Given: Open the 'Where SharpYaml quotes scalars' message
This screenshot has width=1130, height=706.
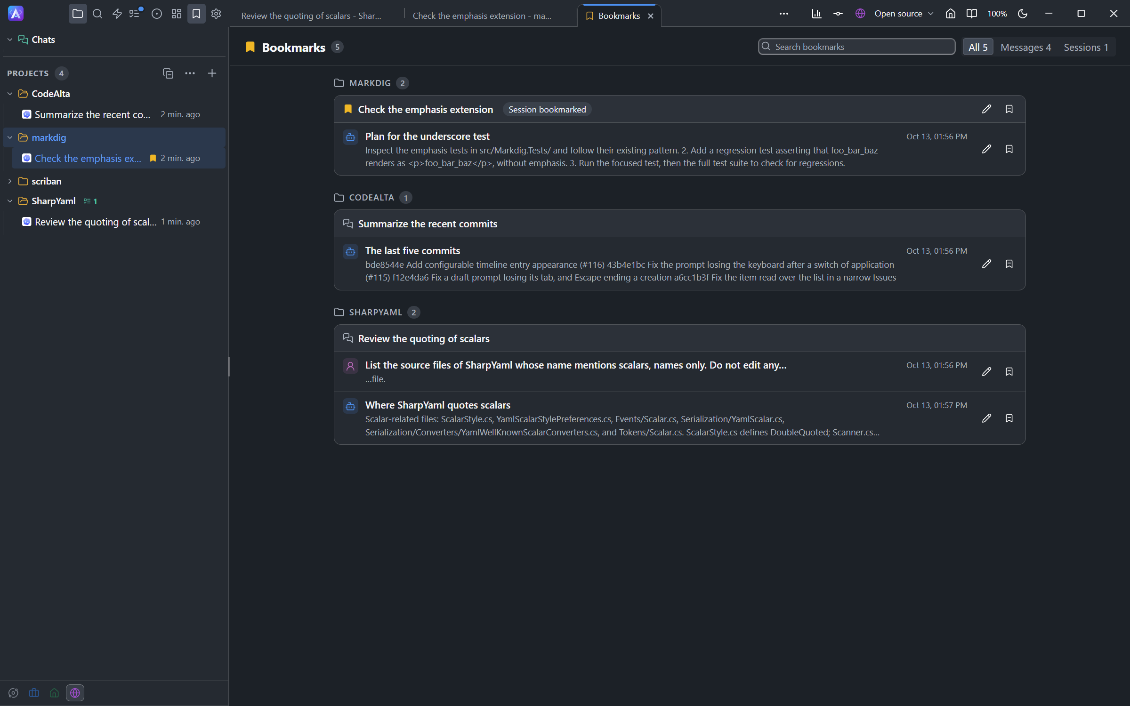Looking at the screenshot, I should click(679, 418).
